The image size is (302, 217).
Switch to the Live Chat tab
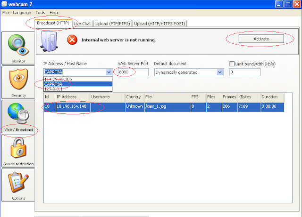click(83, 24)
